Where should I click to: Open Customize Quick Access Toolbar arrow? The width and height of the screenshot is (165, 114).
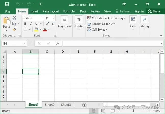(x=40, y=4)
